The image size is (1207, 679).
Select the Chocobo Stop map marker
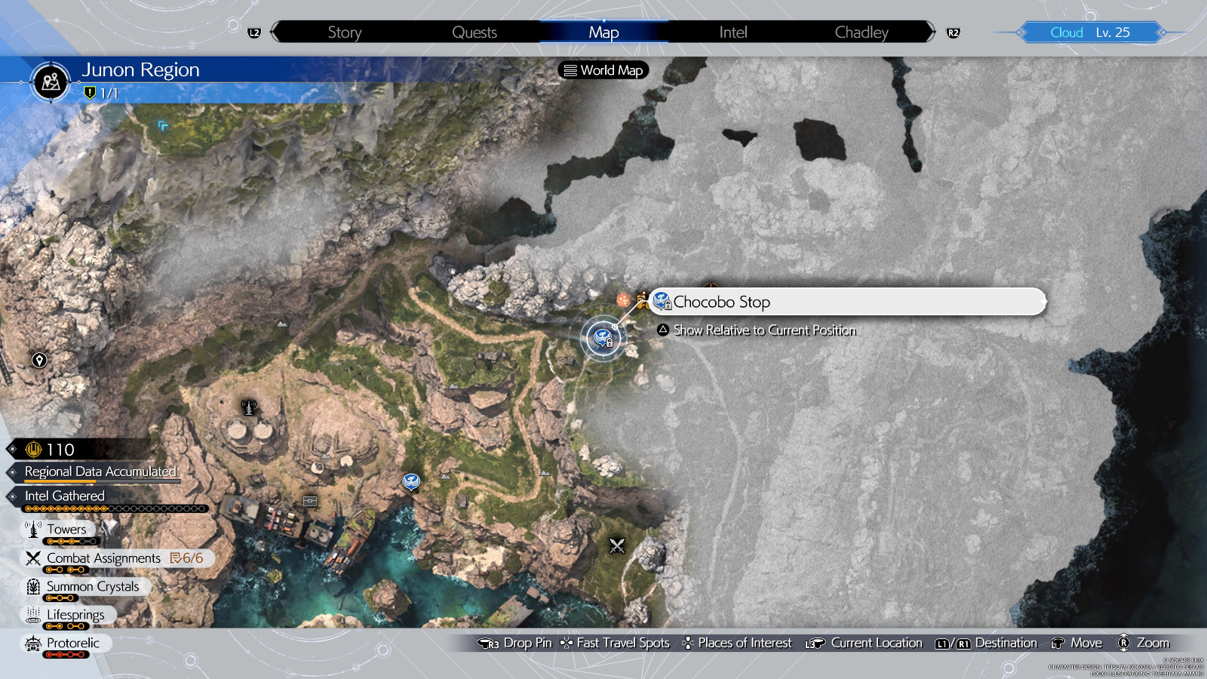coord(603,338)
